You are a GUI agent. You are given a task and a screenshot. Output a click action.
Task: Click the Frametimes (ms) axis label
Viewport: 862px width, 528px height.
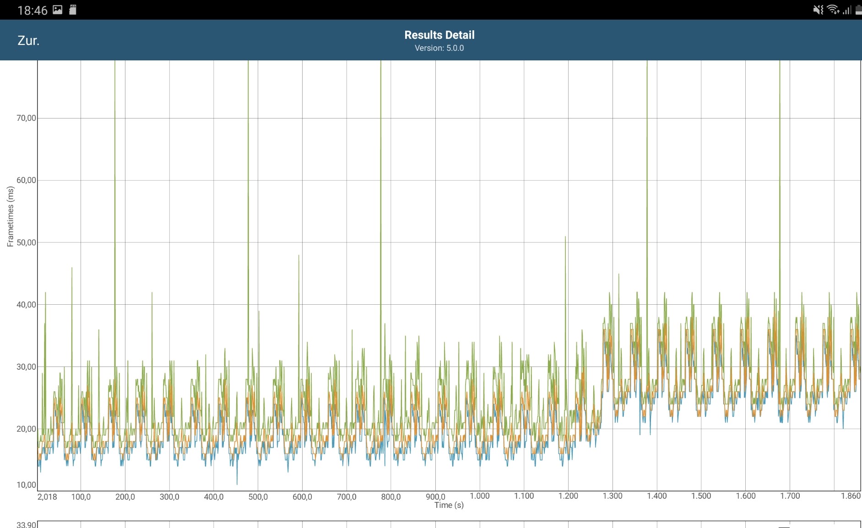[x=10, y=216]
